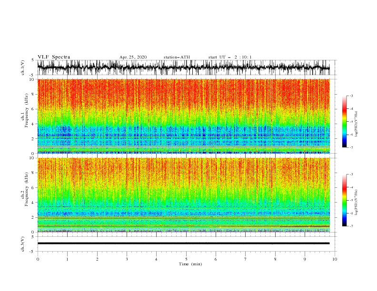This screenshot has width=377, height=291.
Task: Click the 'station=ATH' label
Action: pos(177,57)
